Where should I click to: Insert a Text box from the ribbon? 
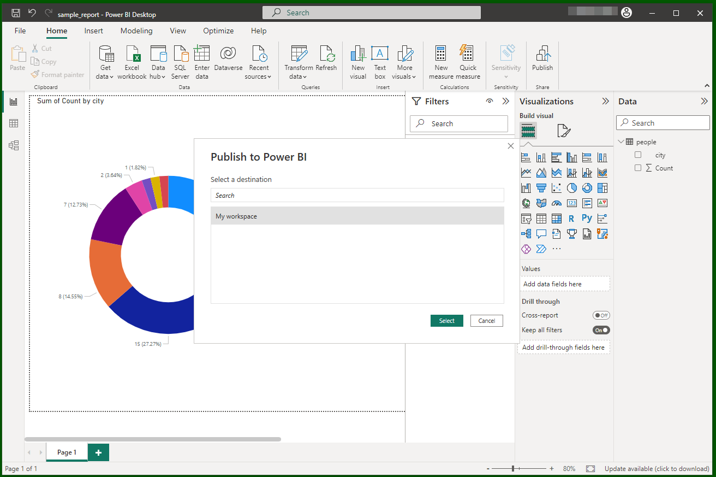point(380,62)
